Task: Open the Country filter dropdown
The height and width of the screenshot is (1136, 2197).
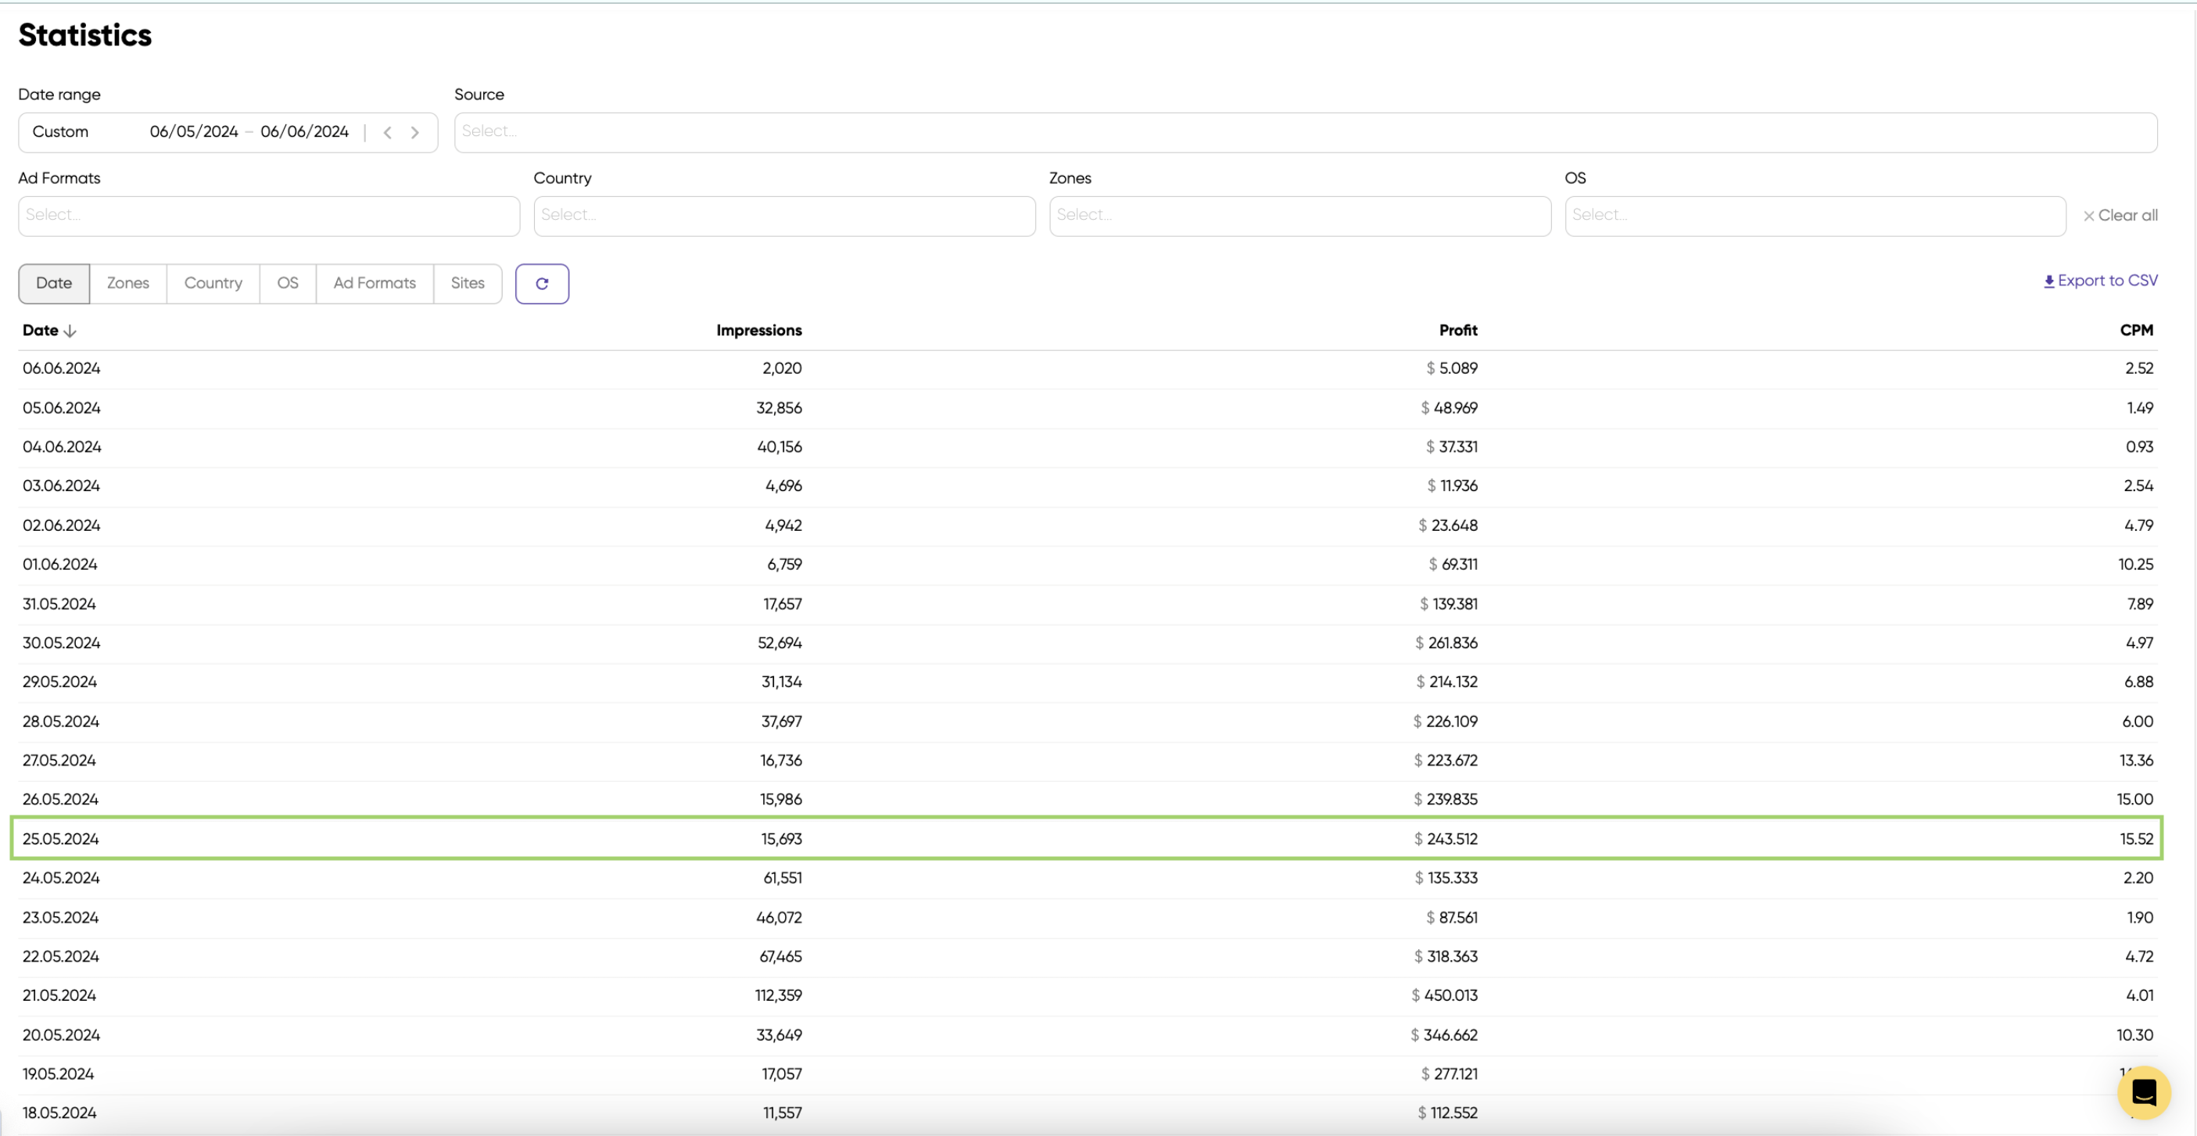Action: [x=783, y=216]
